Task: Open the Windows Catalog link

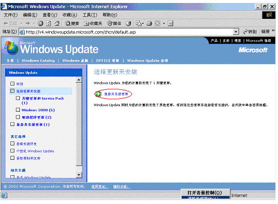Action: [38, 61]
